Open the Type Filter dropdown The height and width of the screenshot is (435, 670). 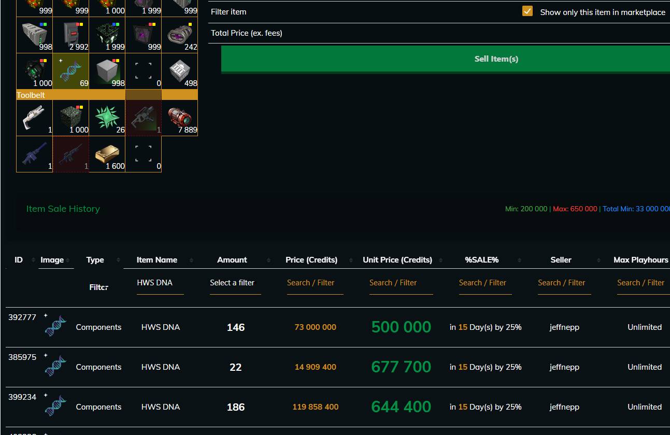click(98, 287)
